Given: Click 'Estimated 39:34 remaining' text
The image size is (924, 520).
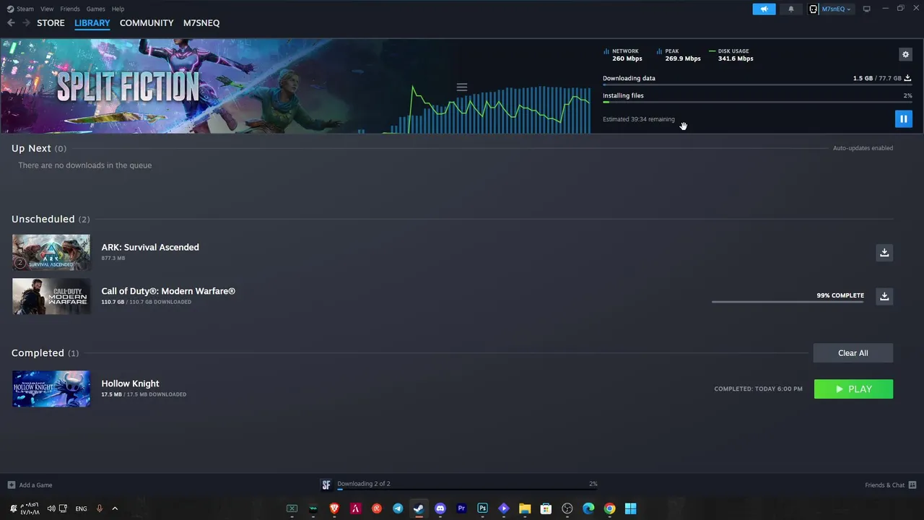Looking at the screenshot, I should pos(639,119).
